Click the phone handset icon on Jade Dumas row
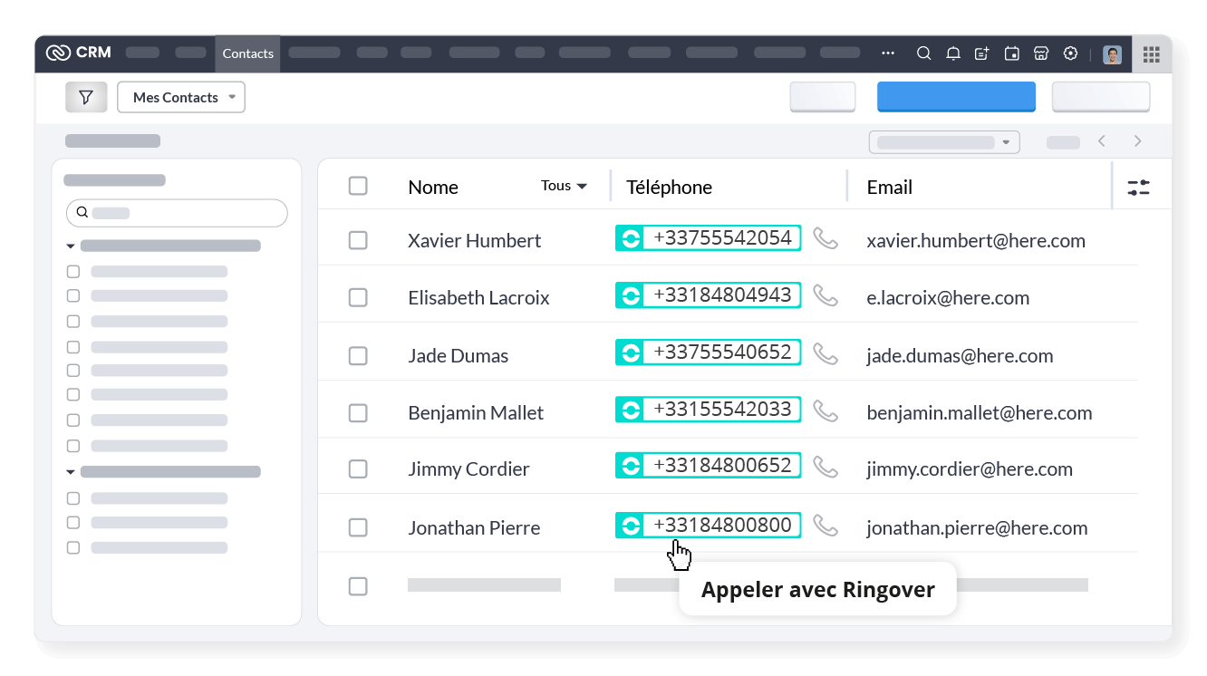Screen dimensions: 1207x676 coord(826,352)
